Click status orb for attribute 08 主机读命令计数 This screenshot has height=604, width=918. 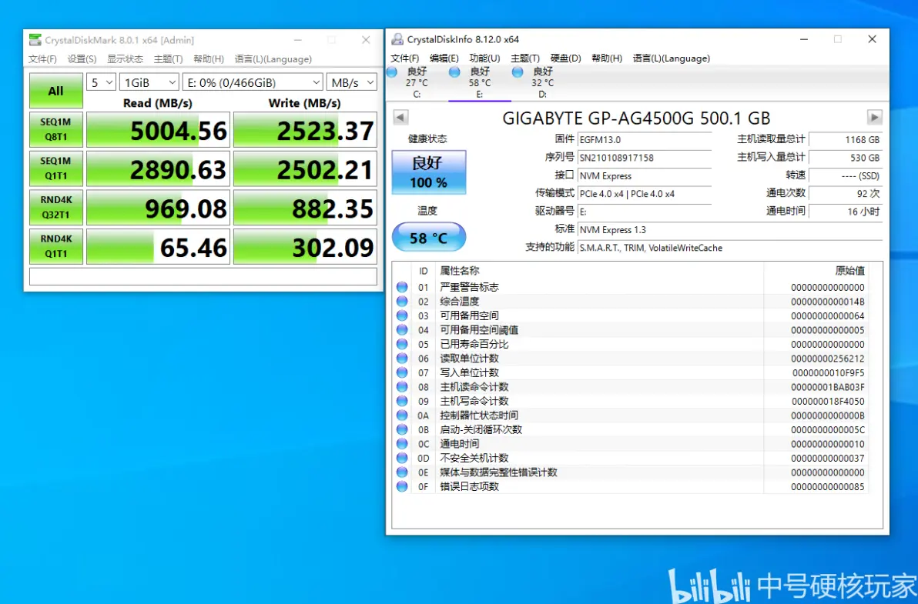pyautogui.click(x=402, y=386)
